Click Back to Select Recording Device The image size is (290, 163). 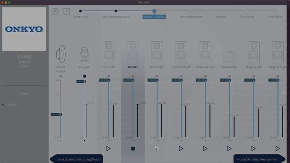77,159
